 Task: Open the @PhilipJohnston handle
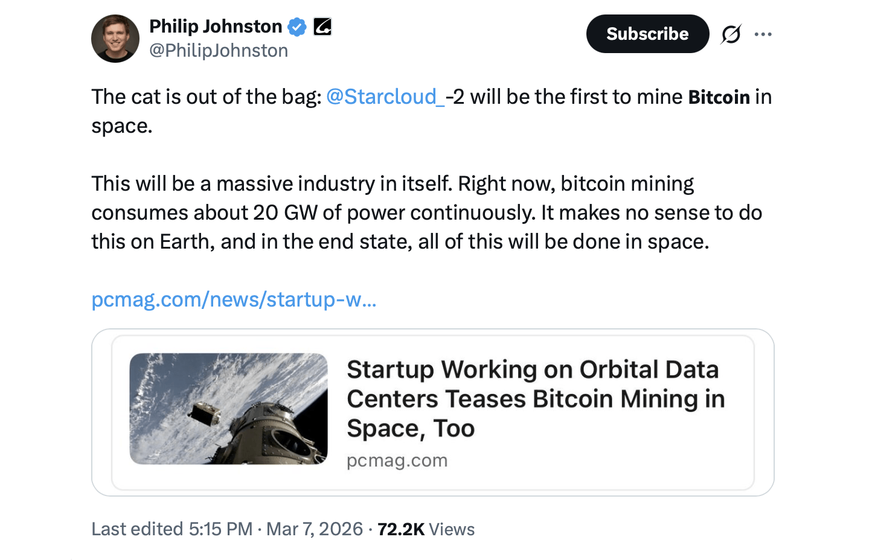coord(219,50)
